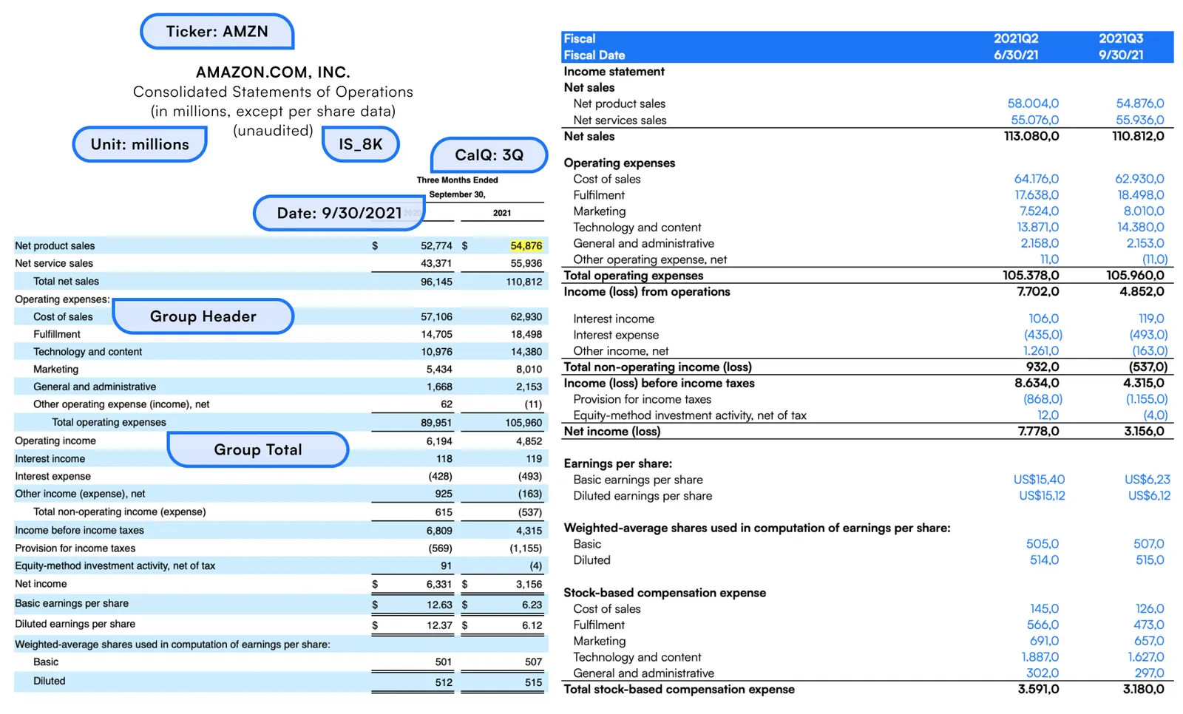Select the 7.524,0 marketing value
Image resolution: width=1183 pixels, height=714 pixels.
pos(1039,211)
